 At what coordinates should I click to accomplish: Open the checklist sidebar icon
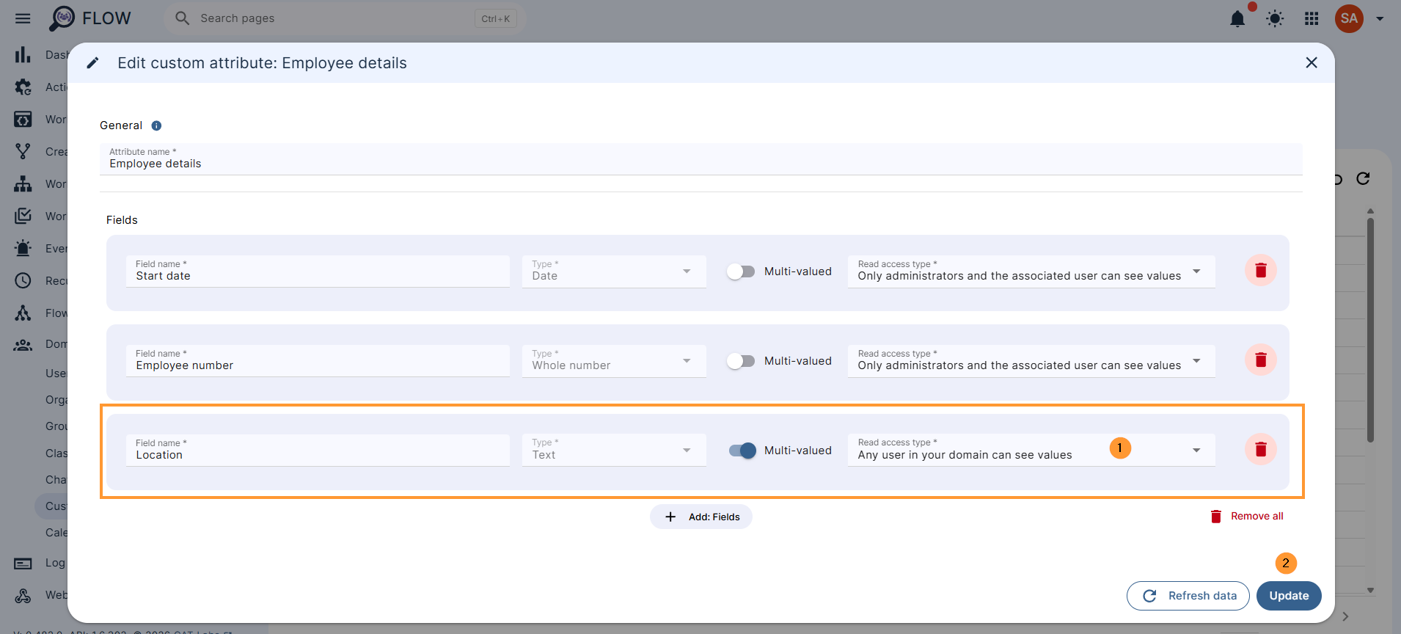click(23, 216)
